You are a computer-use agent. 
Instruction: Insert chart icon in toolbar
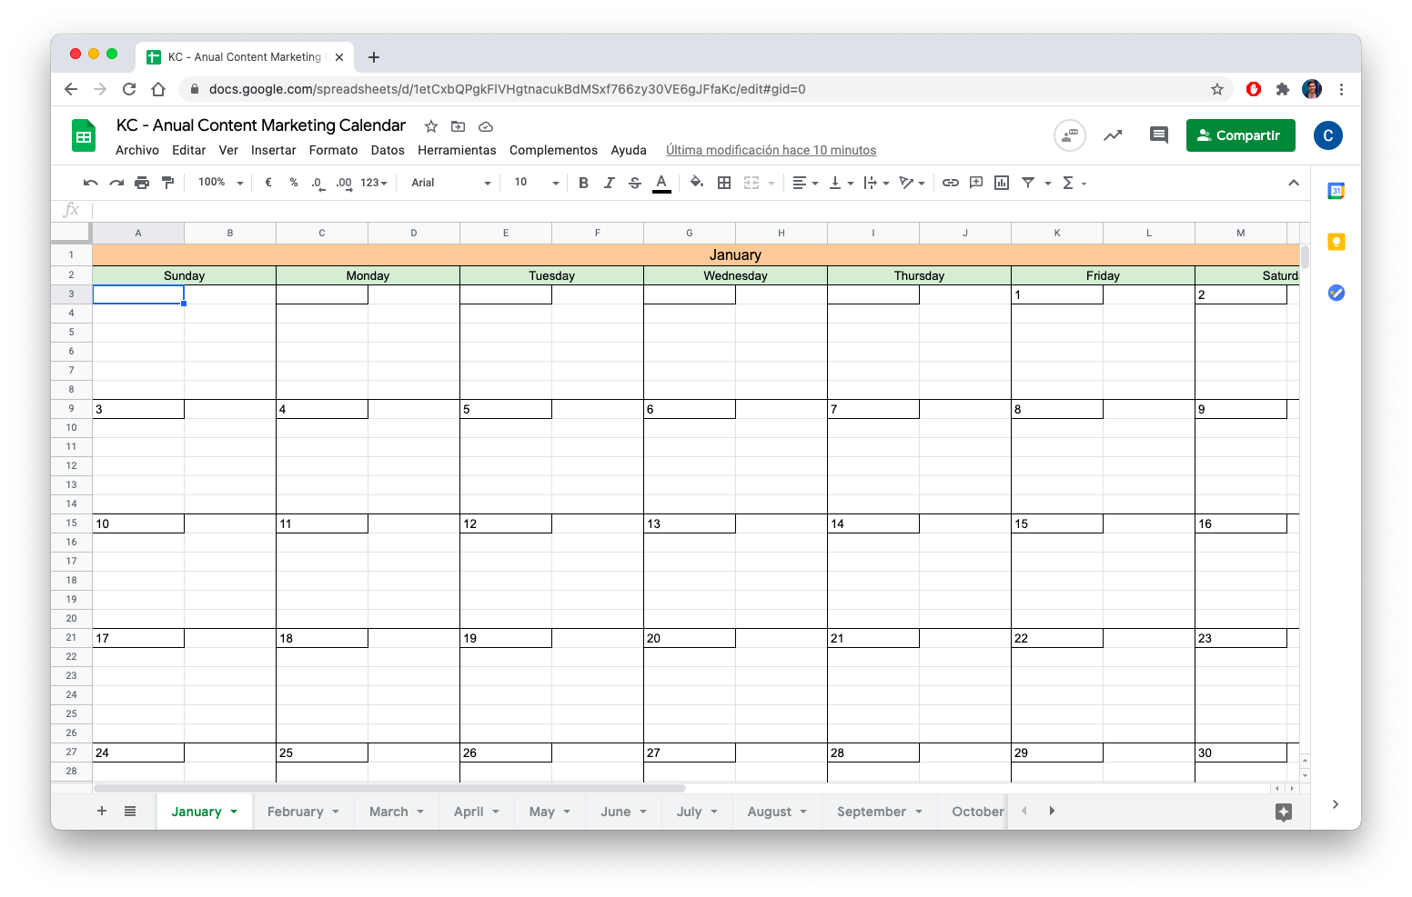[1002, 183]
